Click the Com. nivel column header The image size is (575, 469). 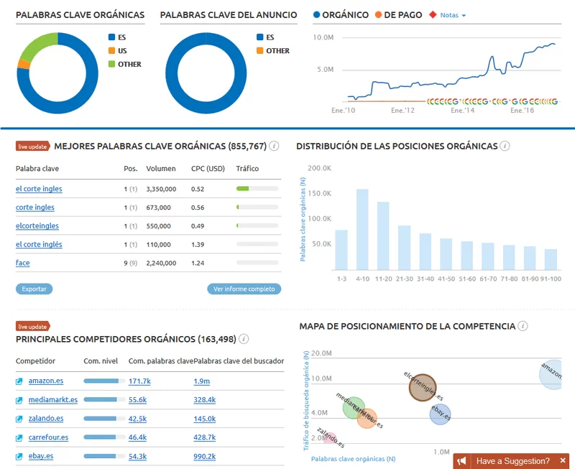pos(101,361)
